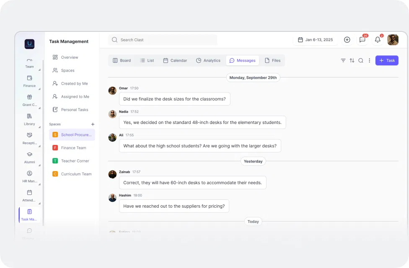The height and width of the screenshot is (268, 409).
Task: Open Assigned to Me list
Action: (x=72, y=96)
